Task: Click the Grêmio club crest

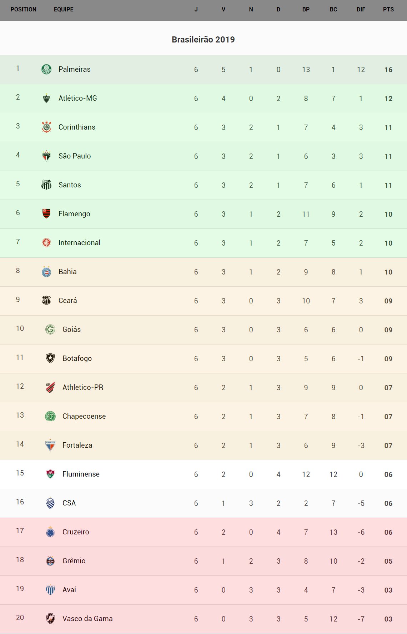Action: coord(50,560)
